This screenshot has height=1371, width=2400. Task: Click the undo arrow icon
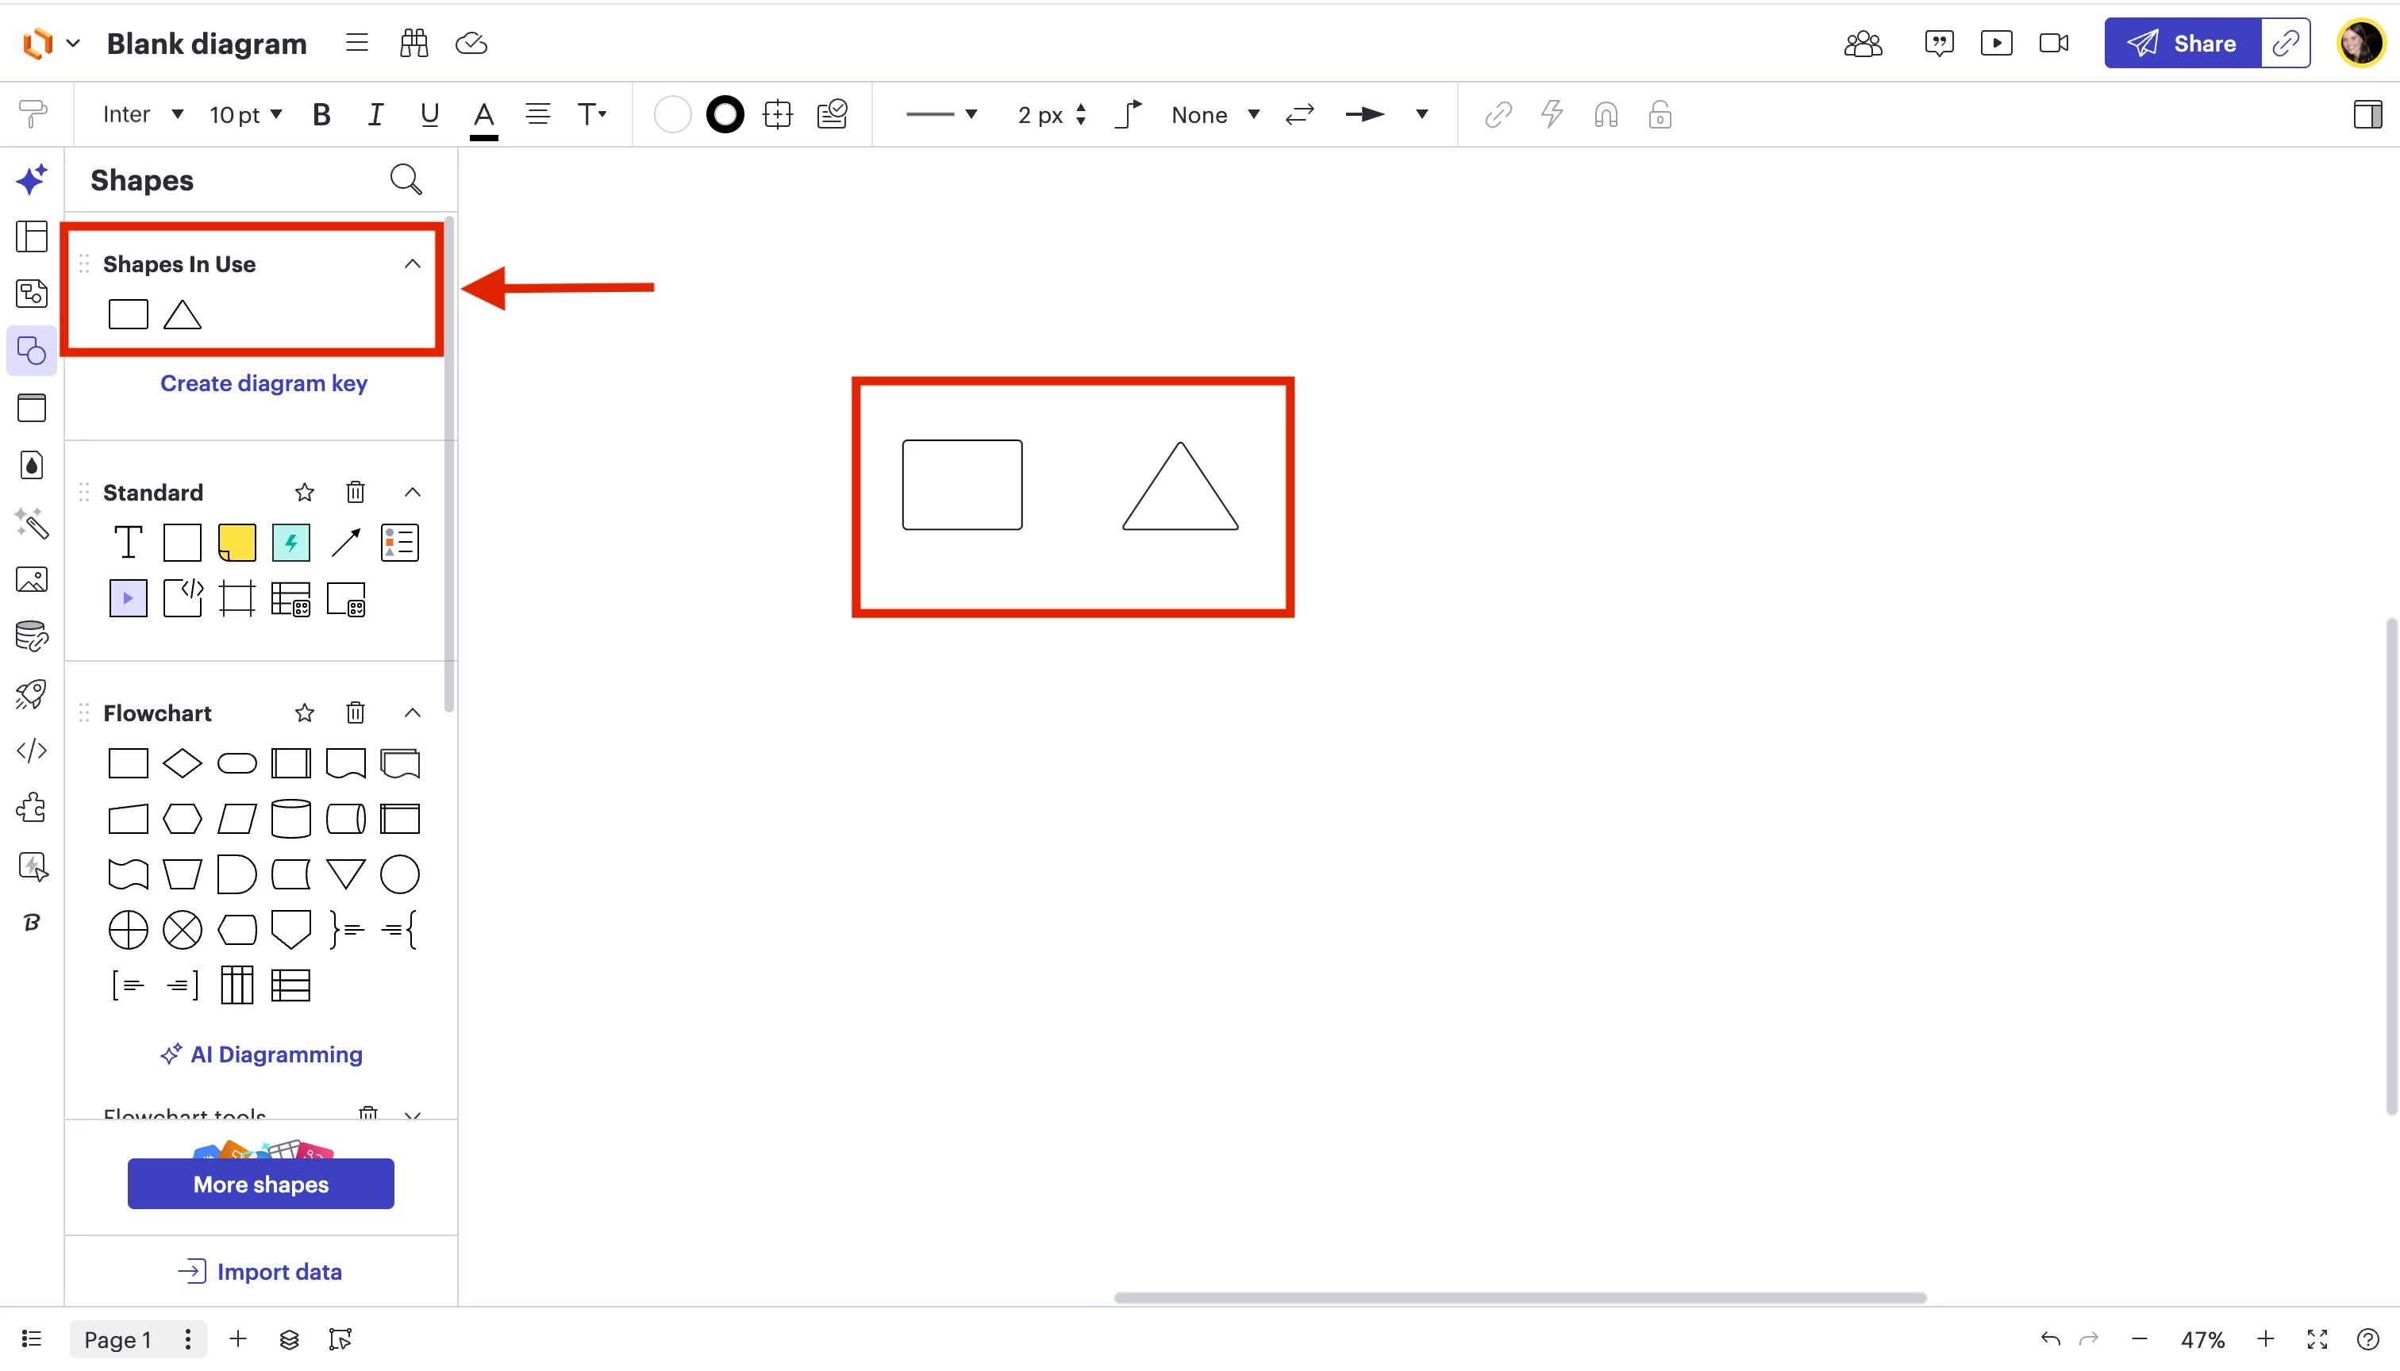[2050, 1338]
